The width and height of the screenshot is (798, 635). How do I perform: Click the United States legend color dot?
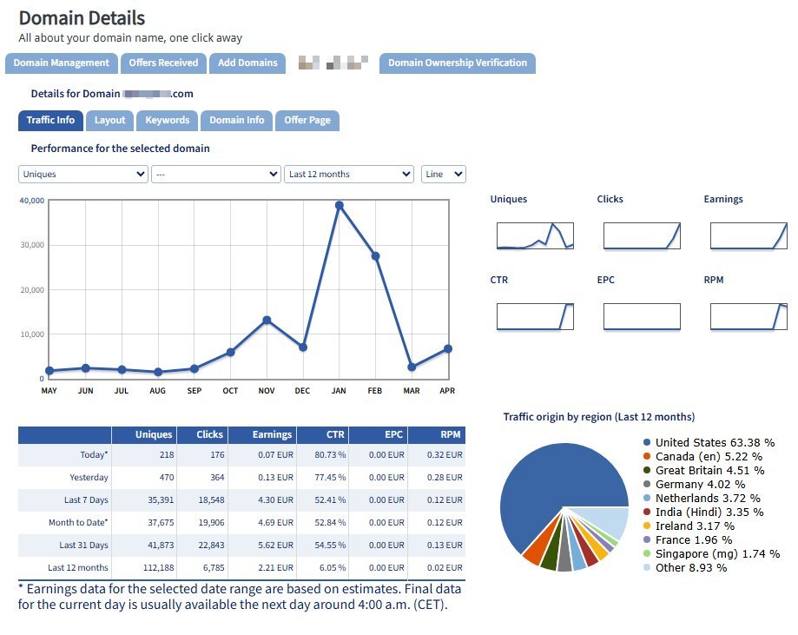click(647, 442)
